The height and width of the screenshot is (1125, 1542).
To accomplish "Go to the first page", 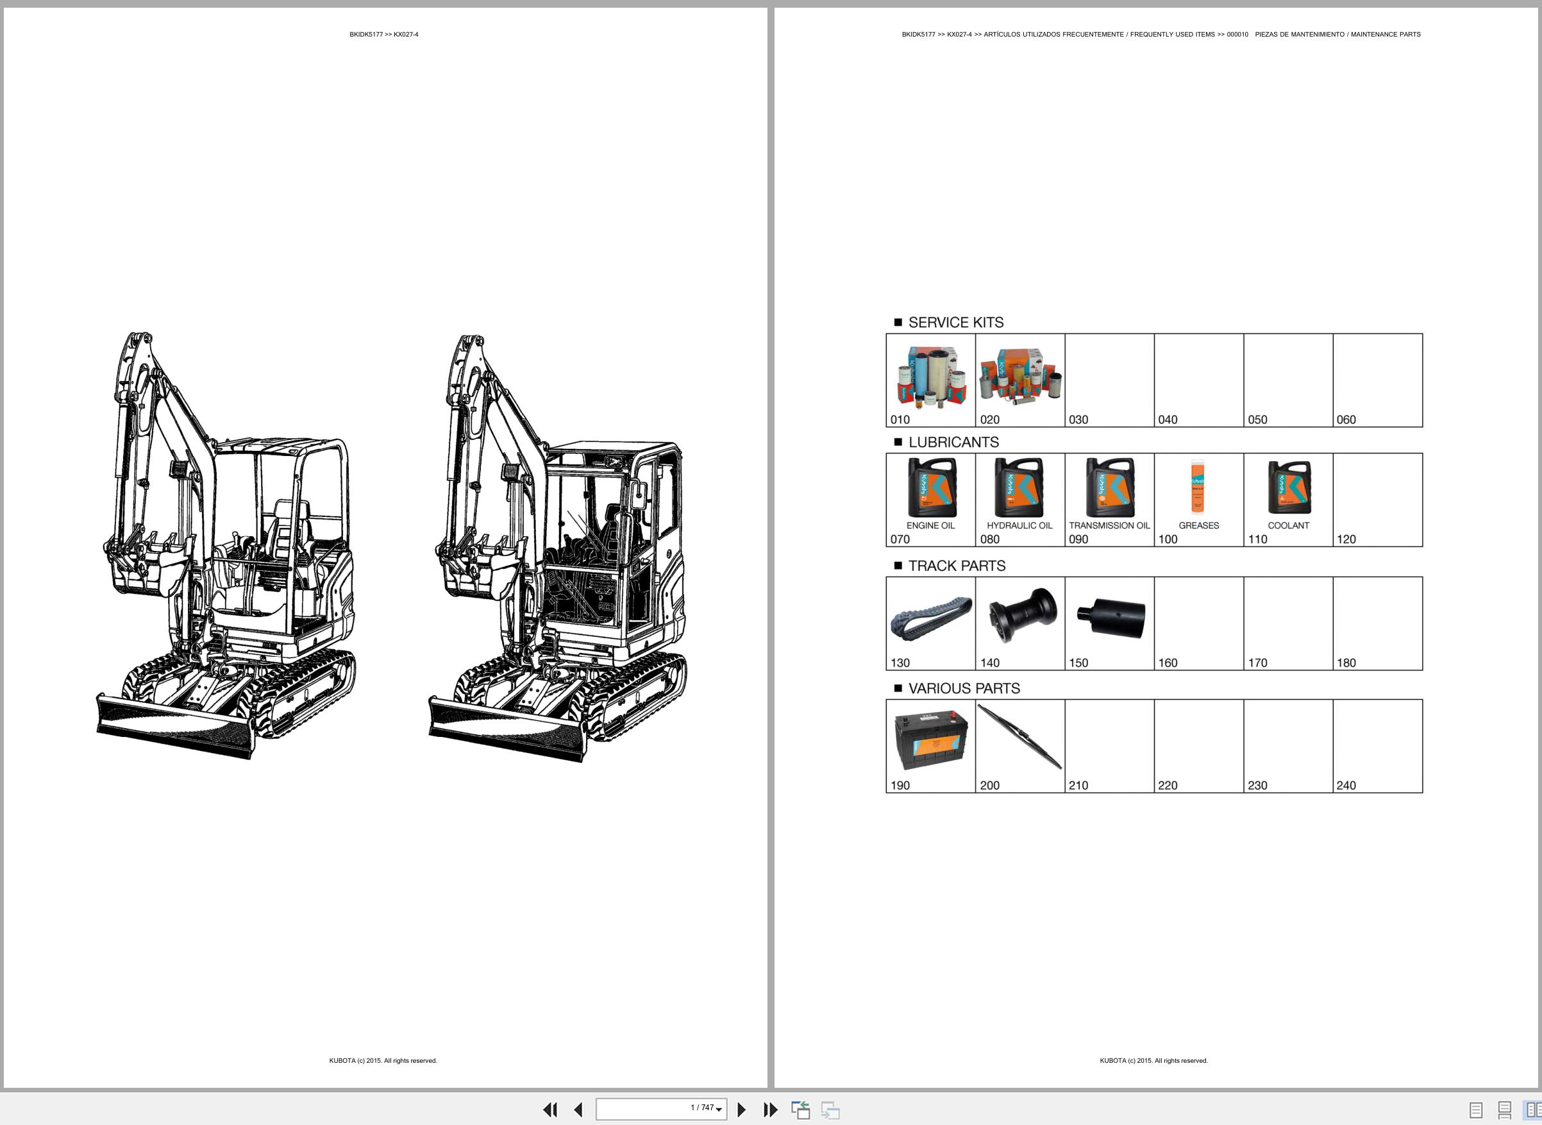I will pos(549,1110).
